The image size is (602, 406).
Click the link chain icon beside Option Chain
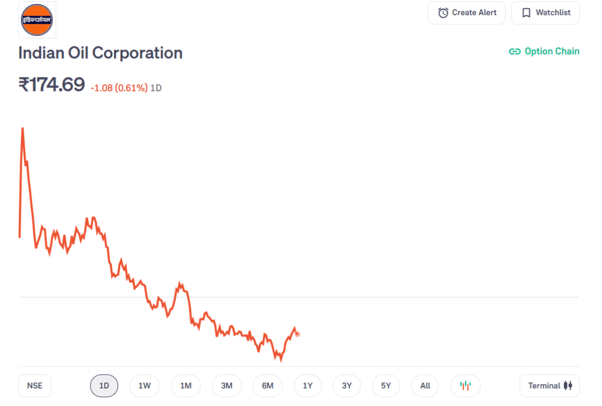(514, 51)
